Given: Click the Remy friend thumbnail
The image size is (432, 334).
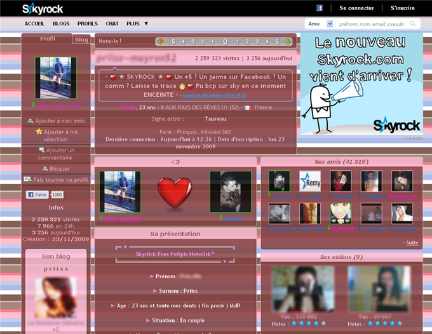Looking at the screenshot, I should tap(310, 181).
